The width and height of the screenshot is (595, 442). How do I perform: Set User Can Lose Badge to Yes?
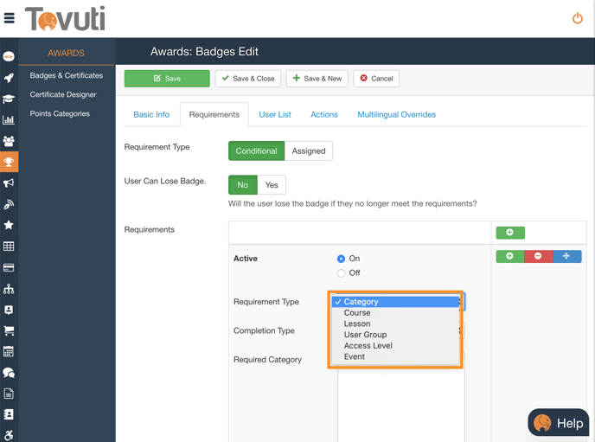(x=272, y=185)
